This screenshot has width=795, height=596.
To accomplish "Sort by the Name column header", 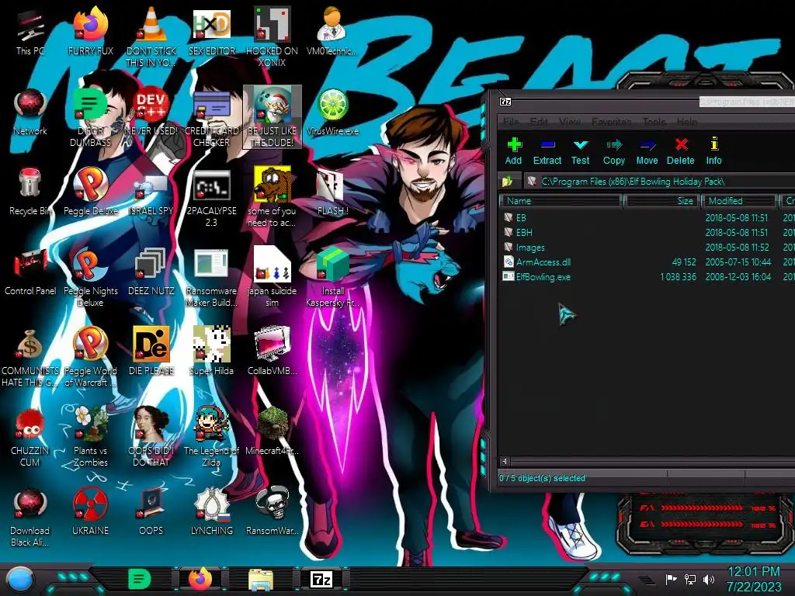I will [561, 201].
